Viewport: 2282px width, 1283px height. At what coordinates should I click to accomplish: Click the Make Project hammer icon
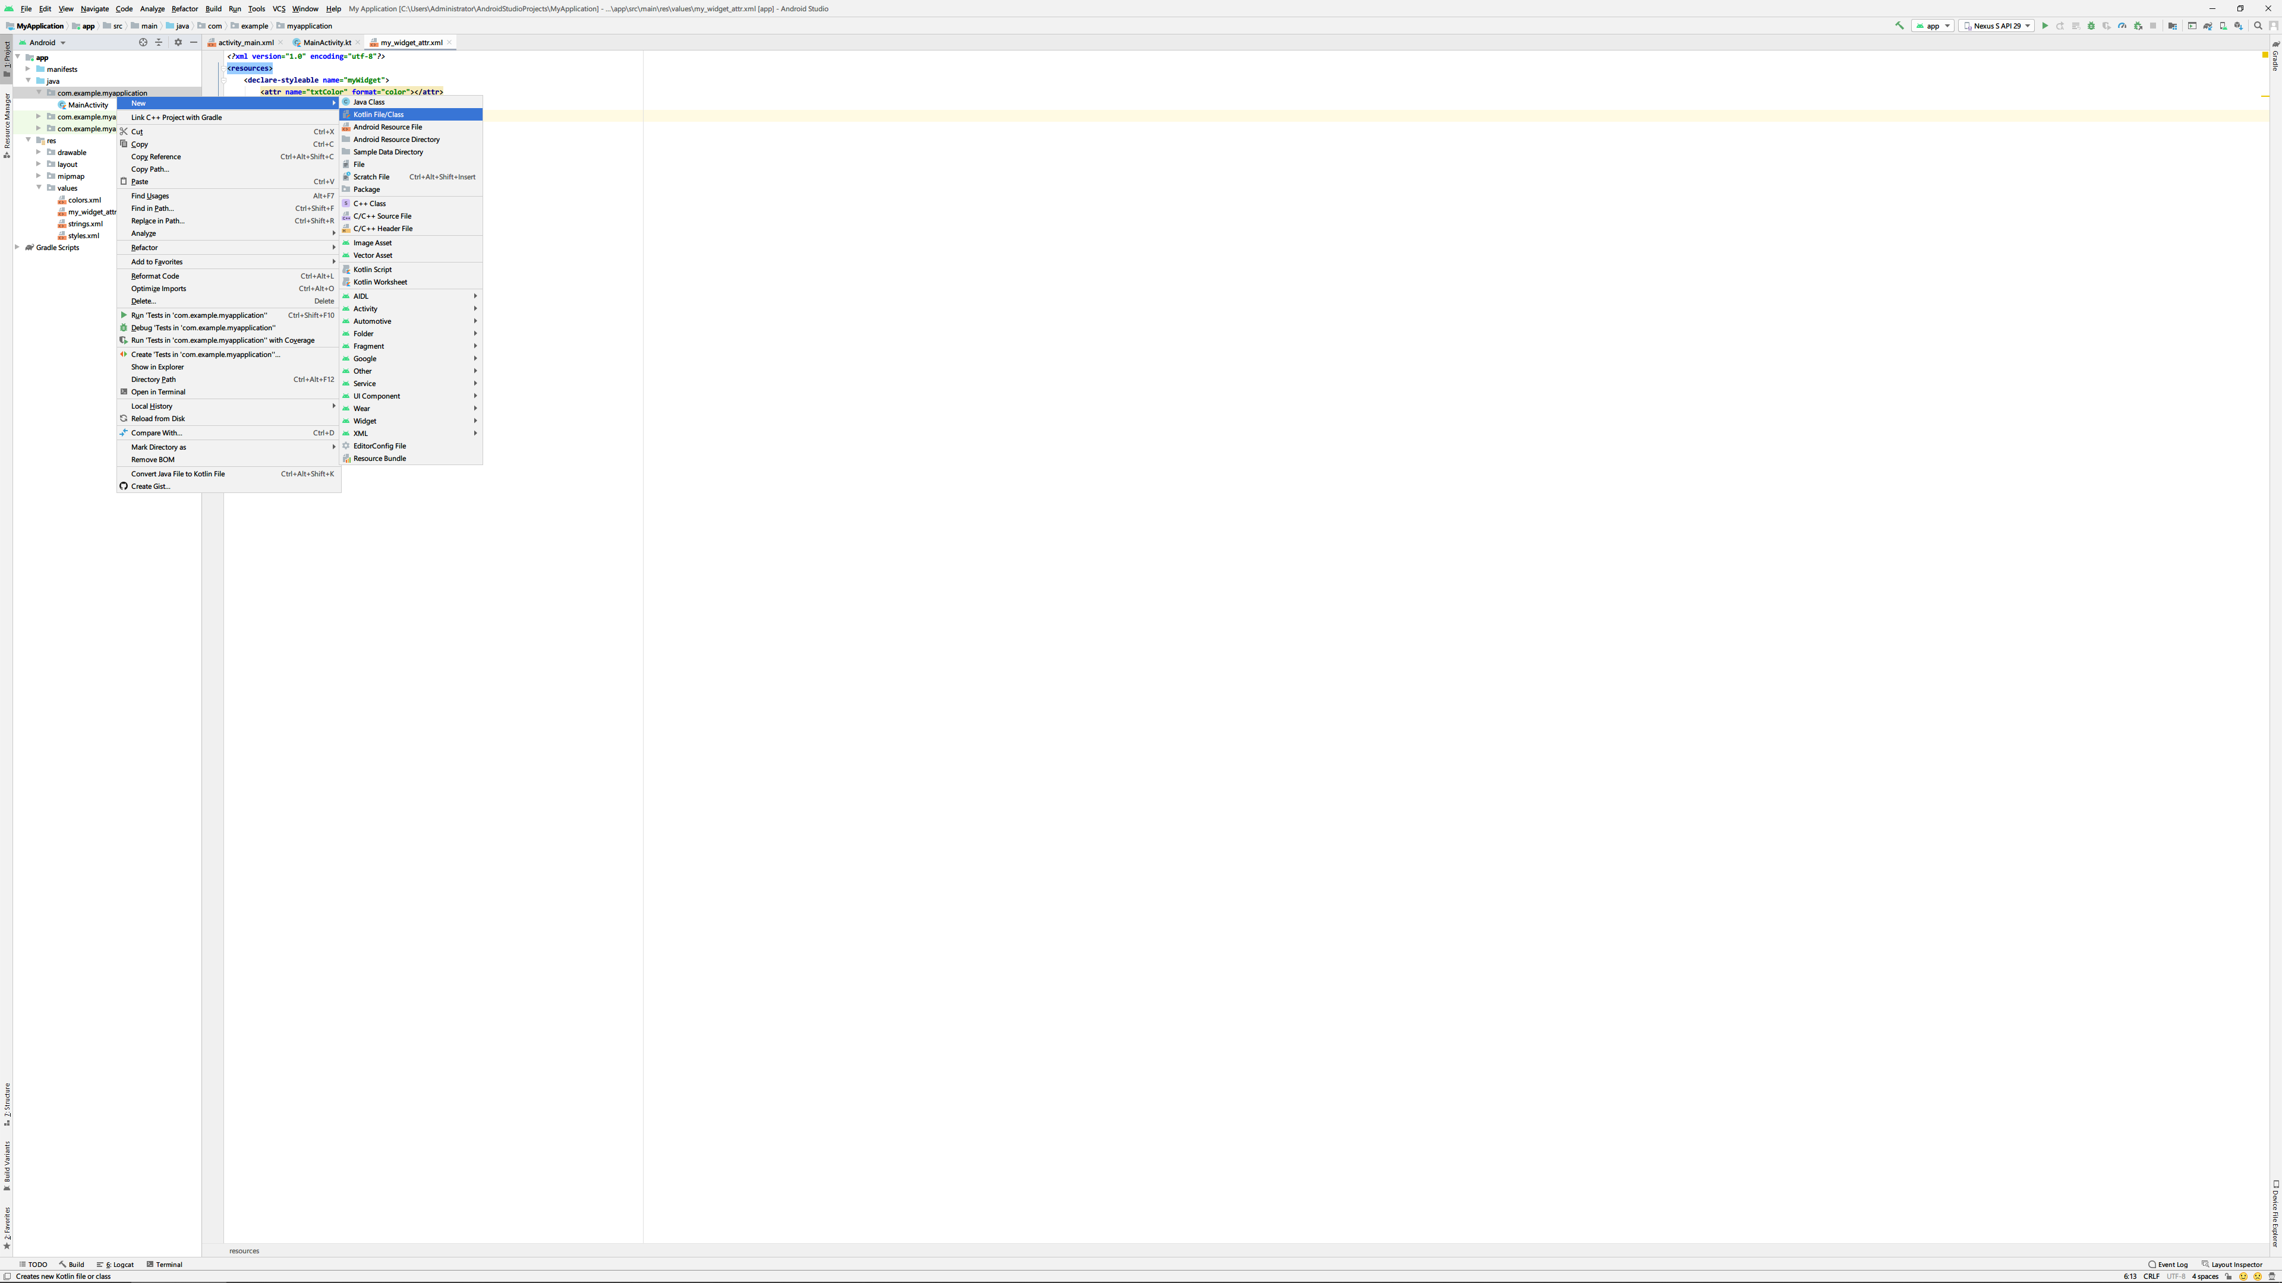1899,26
